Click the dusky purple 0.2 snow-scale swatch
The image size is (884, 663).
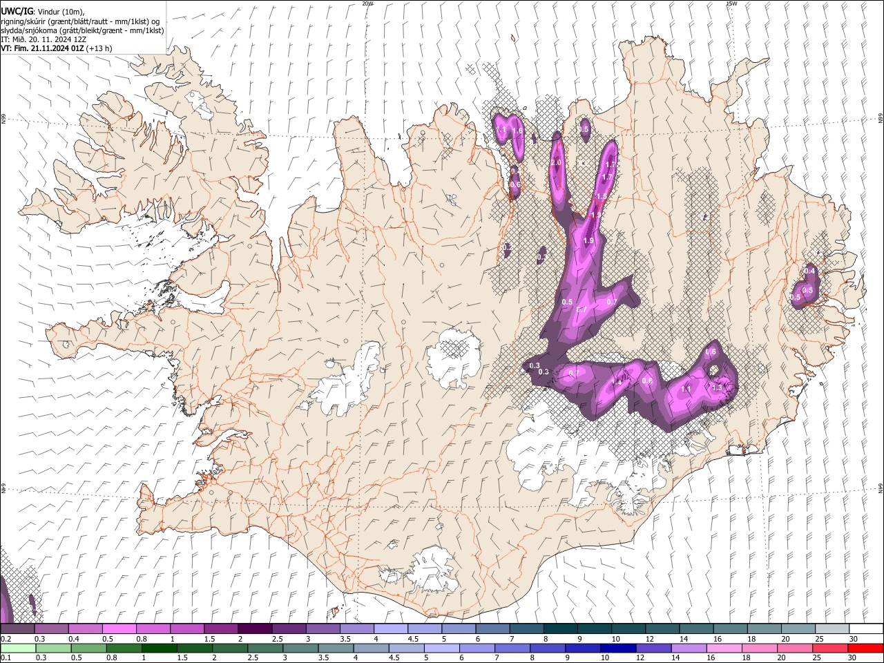point(17,628)
